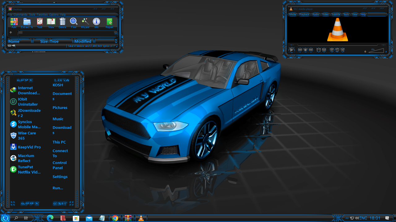The width and height of the screenshot is (396, 222).
Task: Click the Delete trash icon in WinRAR
Action: click(62, 23)
